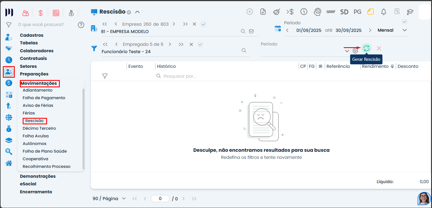
Task: Click the GRRF toolbar icon
Action: point(331,12)
